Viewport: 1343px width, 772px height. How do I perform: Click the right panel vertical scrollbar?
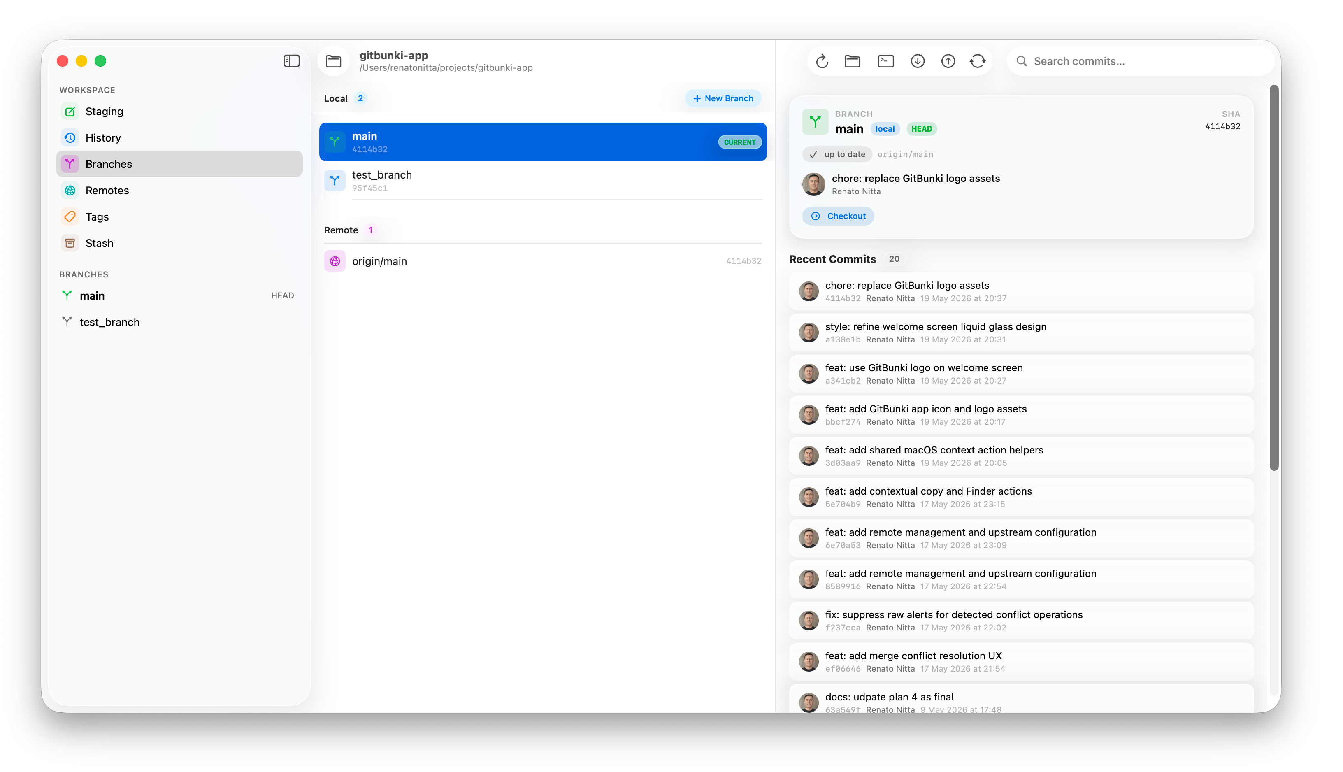tap(1274, 277)
